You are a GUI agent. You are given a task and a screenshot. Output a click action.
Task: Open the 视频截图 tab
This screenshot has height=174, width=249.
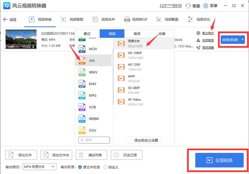167,19
